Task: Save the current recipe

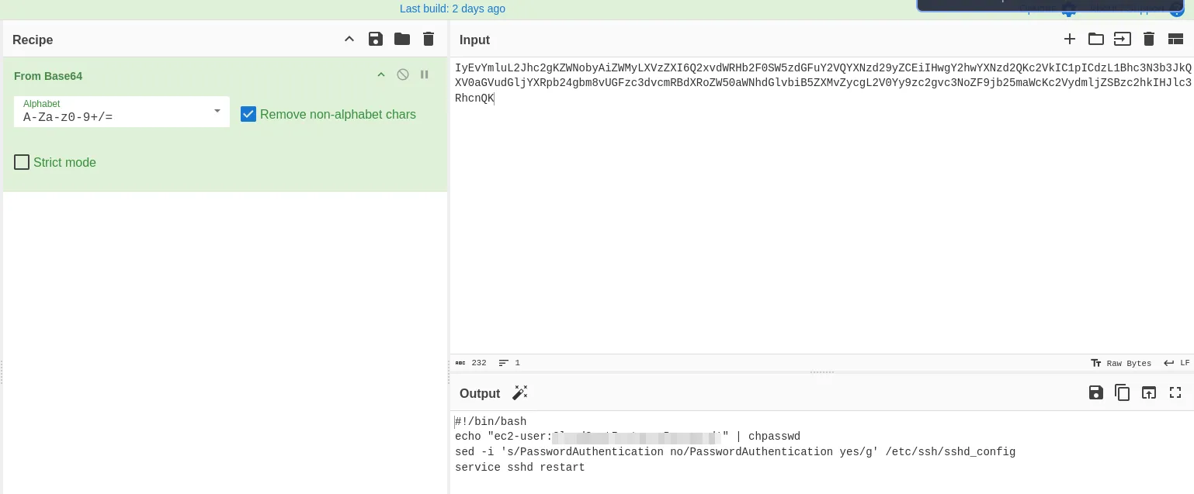Action: (x=376, y=40)
